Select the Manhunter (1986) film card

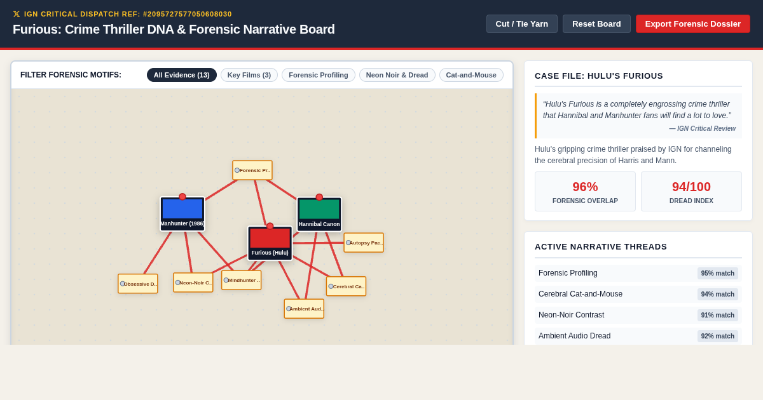point(182,215)
